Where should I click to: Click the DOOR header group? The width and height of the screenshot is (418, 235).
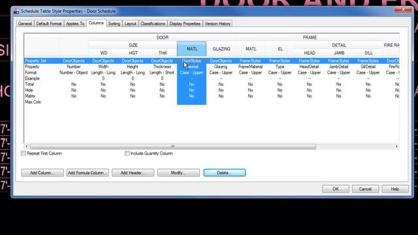[163, 38]
